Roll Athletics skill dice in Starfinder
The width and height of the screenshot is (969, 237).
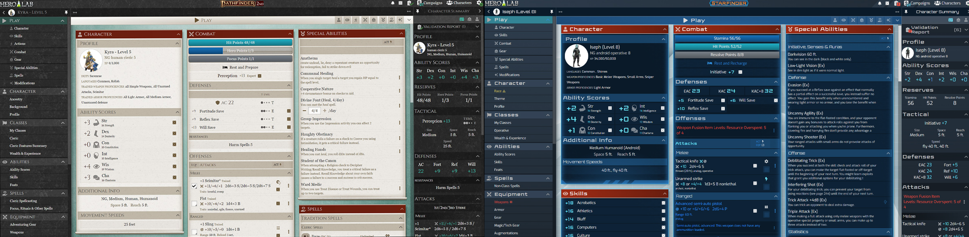tap(663, 211)
